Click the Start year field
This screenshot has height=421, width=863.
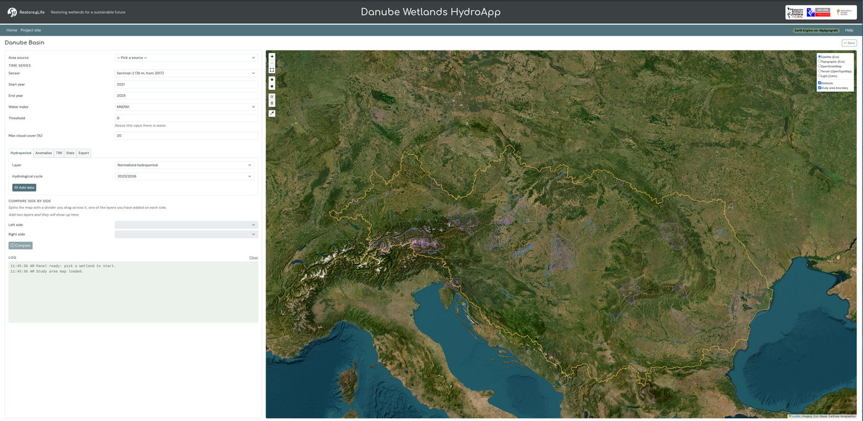click(186, 84)
